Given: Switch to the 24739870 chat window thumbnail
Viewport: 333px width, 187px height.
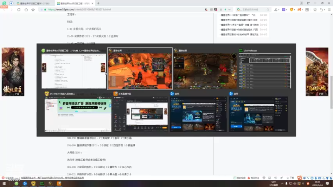Looking at the screenshot, I should (78, 114).
